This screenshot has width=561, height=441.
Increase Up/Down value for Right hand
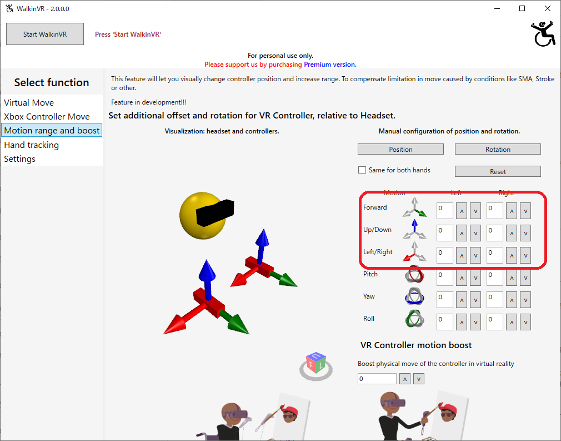[512, 233]
